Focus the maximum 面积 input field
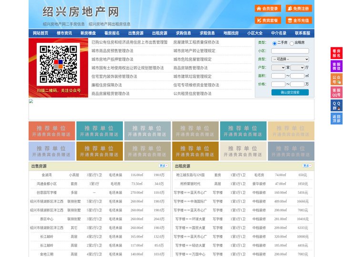The image size is (343, 257). [297, 76]
